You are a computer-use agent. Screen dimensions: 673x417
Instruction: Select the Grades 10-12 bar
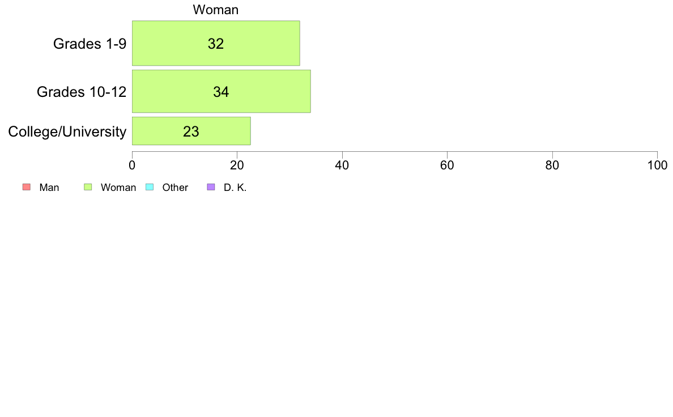(x=222, y=91)
